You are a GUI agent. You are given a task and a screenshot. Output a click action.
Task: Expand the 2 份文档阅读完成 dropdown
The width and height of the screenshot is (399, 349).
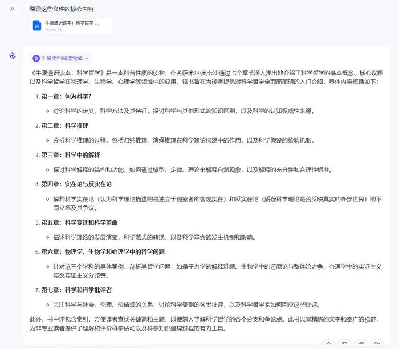[61, 59]
